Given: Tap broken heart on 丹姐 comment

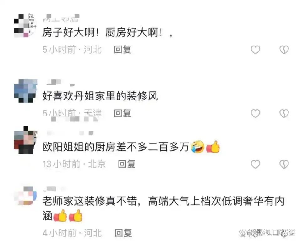Looking at the screenshot, I should [284, 113].
